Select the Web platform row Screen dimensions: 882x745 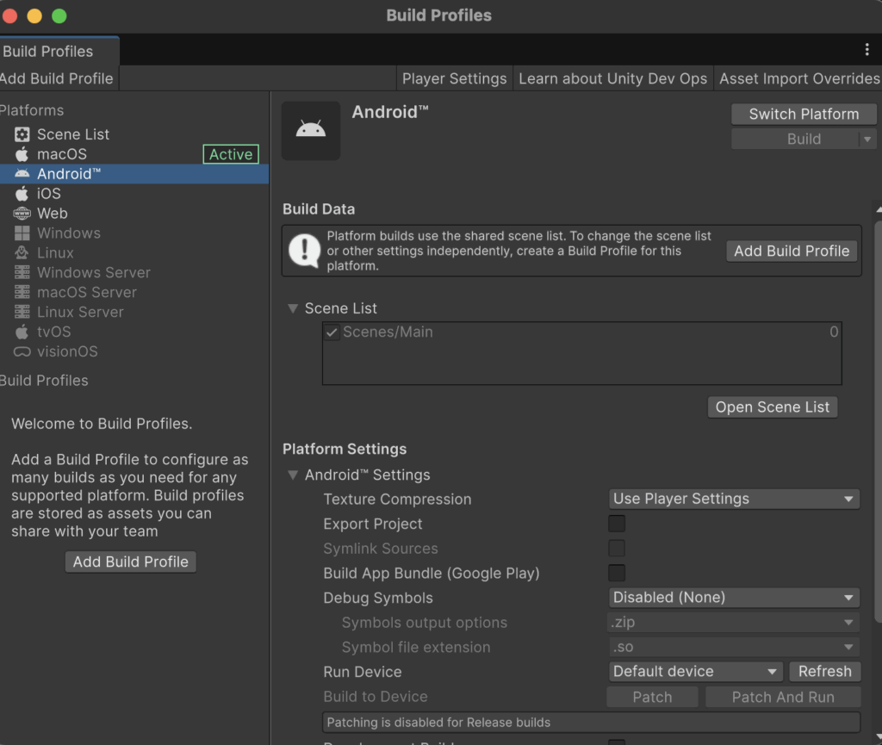tap(134, 213)
